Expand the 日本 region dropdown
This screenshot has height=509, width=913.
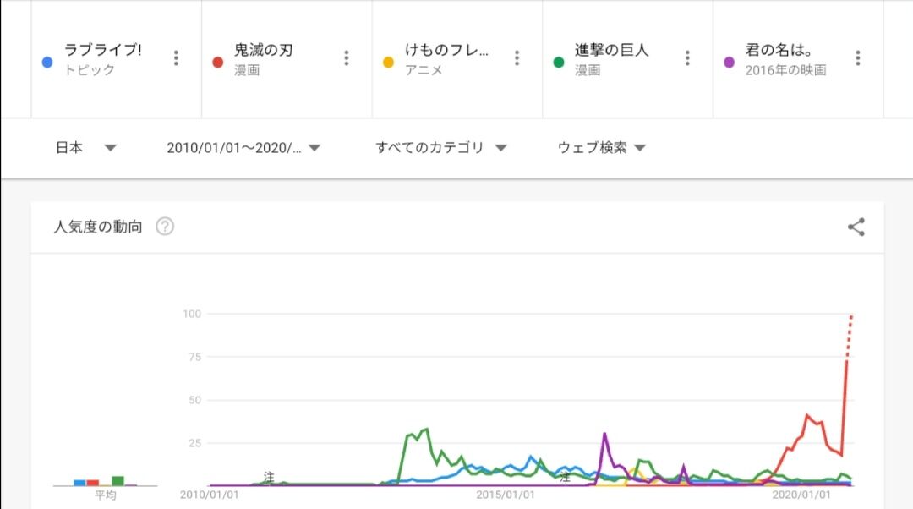[85, 148]
